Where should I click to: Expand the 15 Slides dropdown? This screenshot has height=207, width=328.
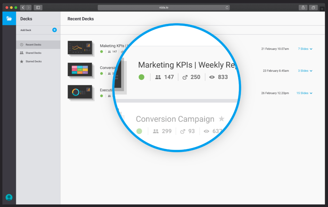tap(304, 93)
